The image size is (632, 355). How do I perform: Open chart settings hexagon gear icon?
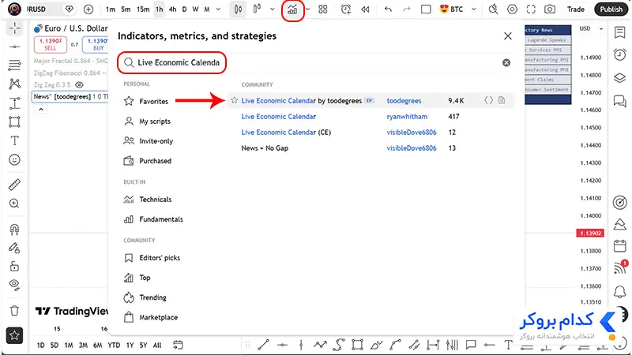point(512,9)
